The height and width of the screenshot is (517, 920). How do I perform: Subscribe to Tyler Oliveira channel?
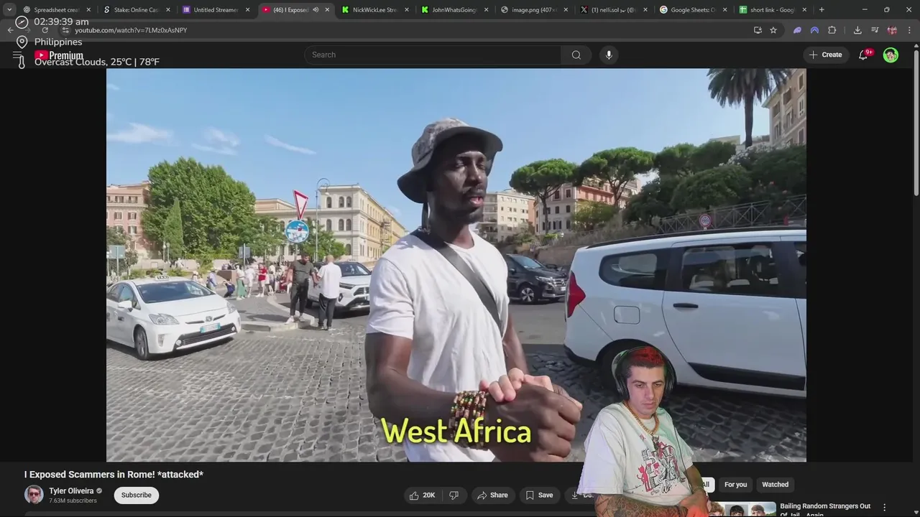click(136, 495)
